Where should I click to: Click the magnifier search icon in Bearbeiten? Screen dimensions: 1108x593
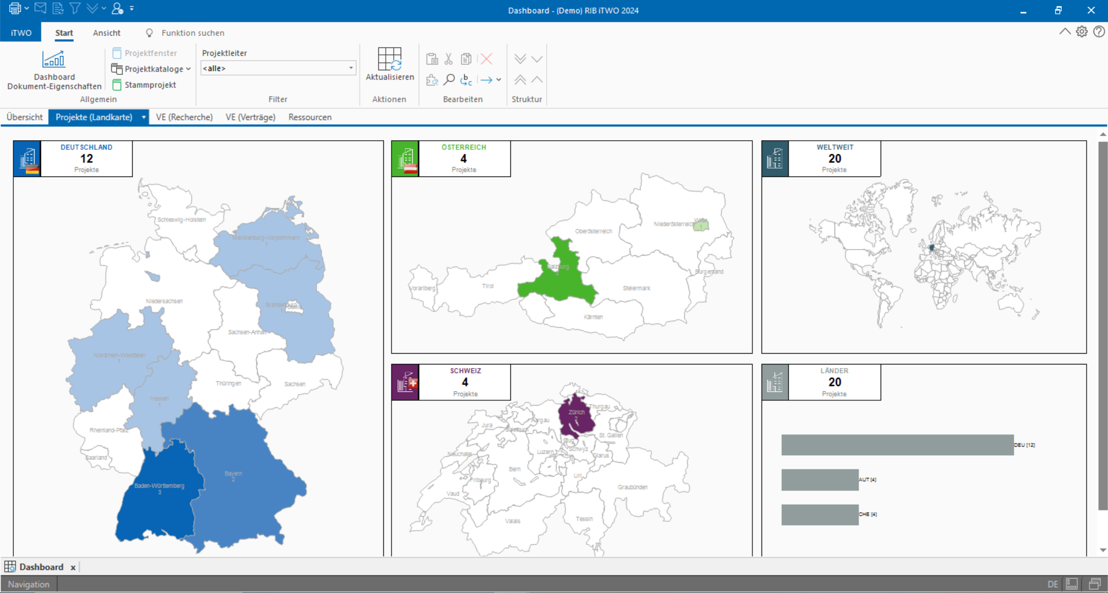(x=449, y=80)
